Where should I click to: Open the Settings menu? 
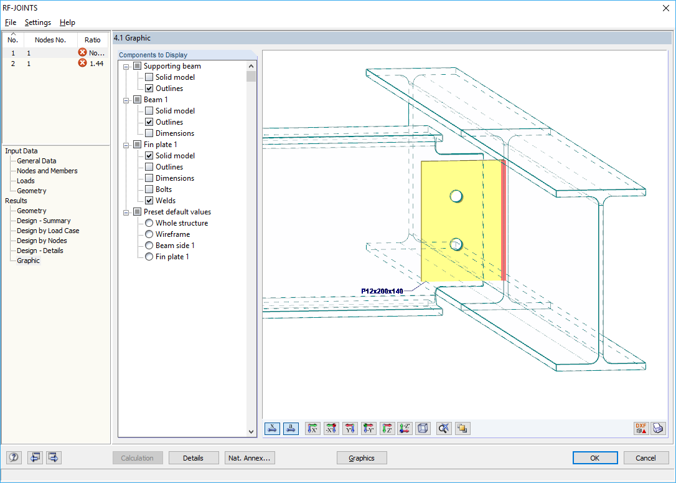click(37, 22)
